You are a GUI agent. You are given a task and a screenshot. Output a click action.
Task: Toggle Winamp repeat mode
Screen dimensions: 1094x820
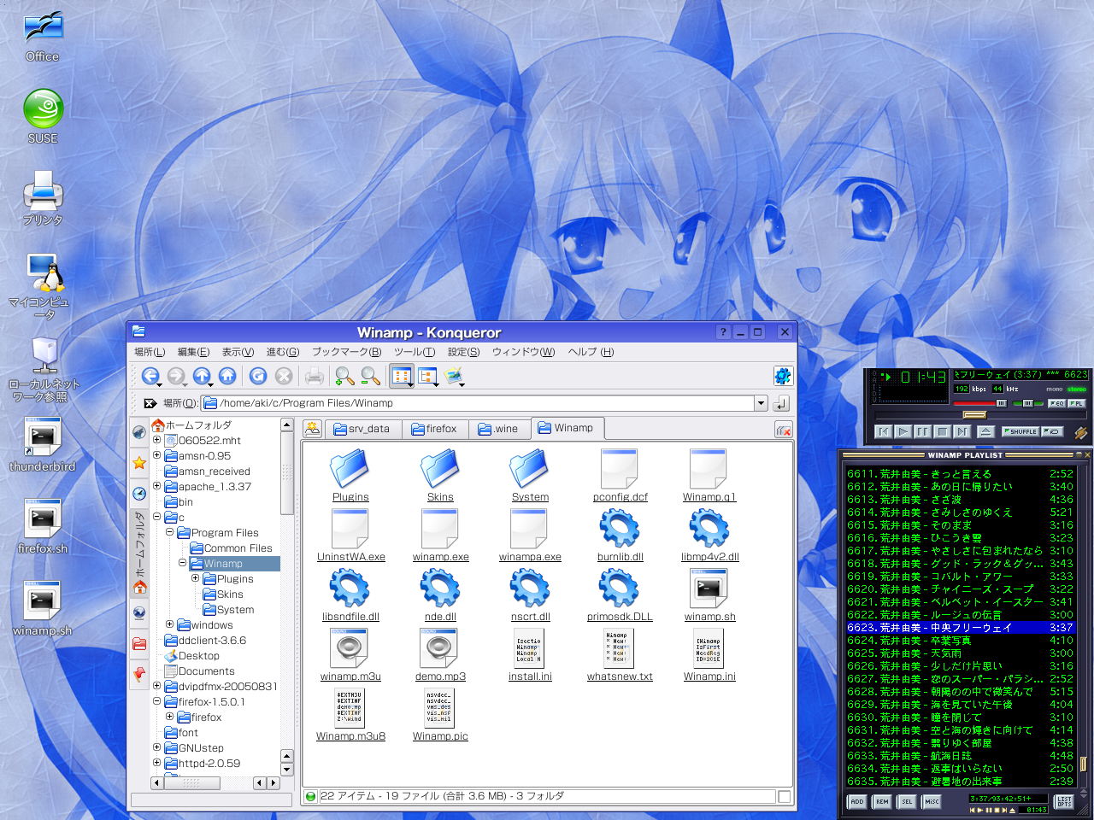click(x=1052, y=431)
